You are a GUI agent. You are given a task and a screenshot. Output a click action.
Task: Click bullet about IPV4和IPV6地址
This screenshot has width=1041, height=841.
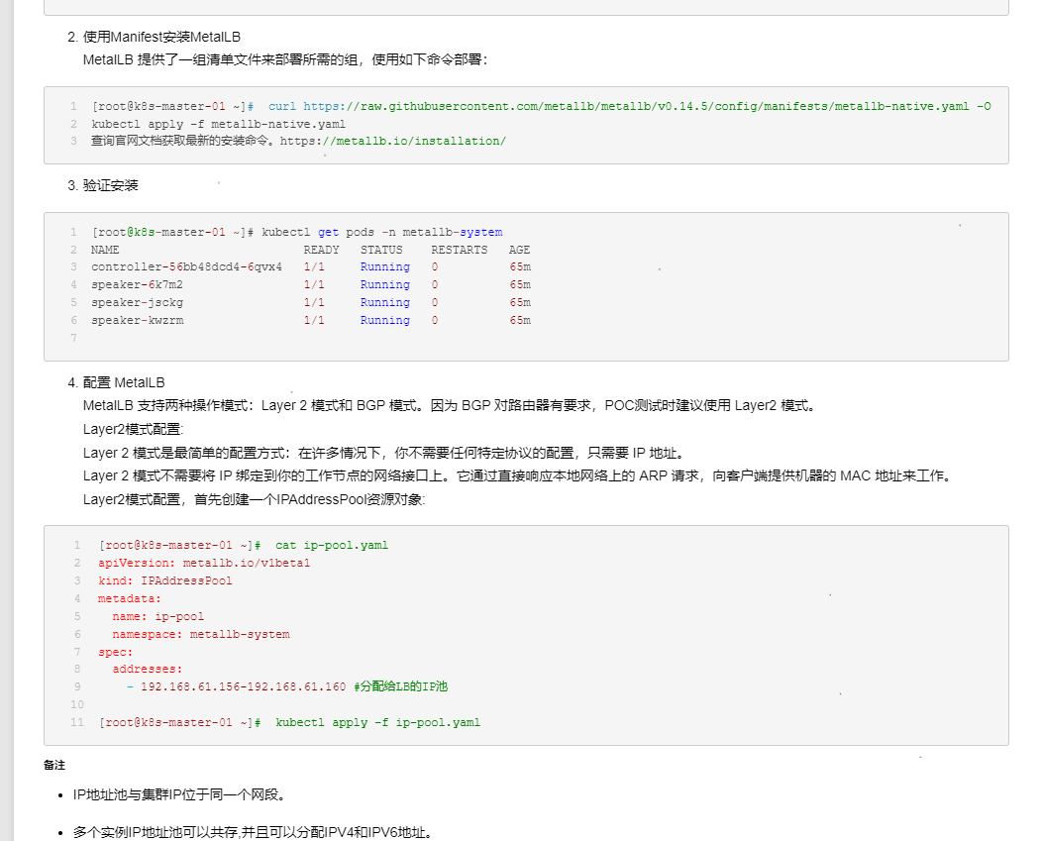click(x=253, y=832)
